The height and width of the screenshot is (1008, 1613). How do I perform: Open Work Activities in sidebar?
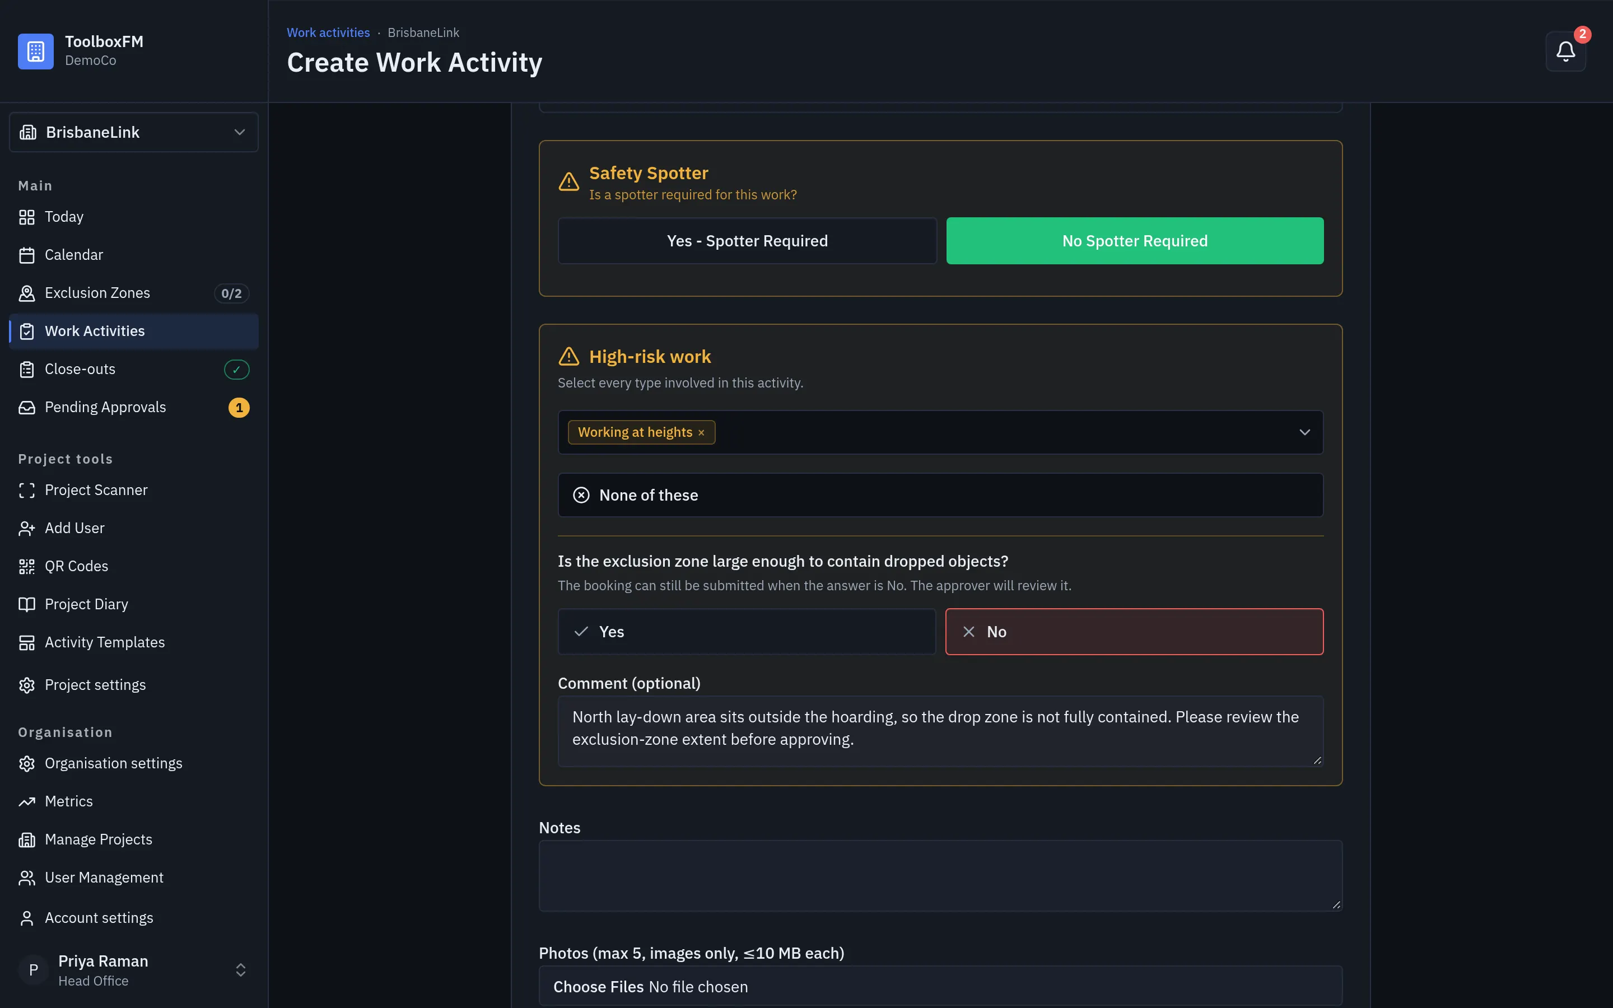pyautogui.click(x=133, y=332)
